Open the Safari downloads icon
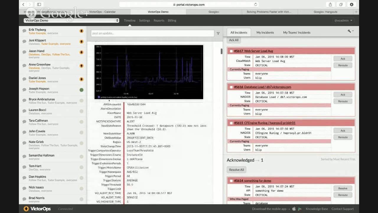This screenshot has width=378, height=213. point(352,4)
